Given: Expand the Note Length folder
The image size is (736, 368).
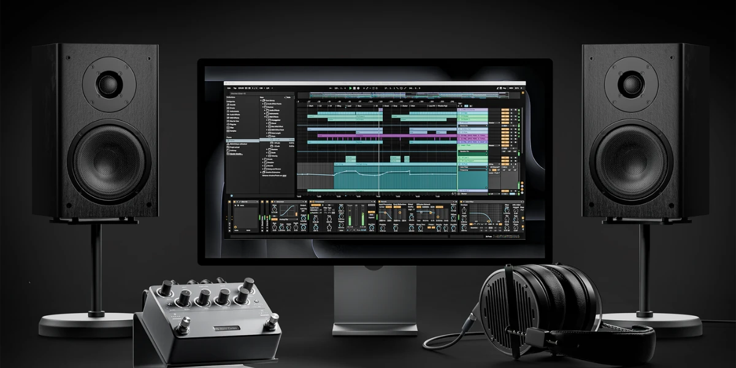Looking at the screenshot, I should point(267,133).
